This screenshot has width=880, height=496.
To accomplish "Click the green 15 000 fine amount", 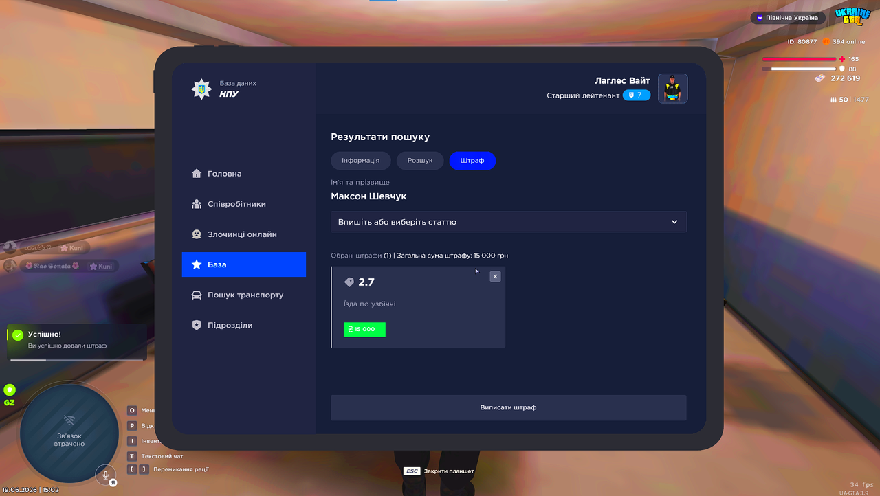I will [364, 330].
